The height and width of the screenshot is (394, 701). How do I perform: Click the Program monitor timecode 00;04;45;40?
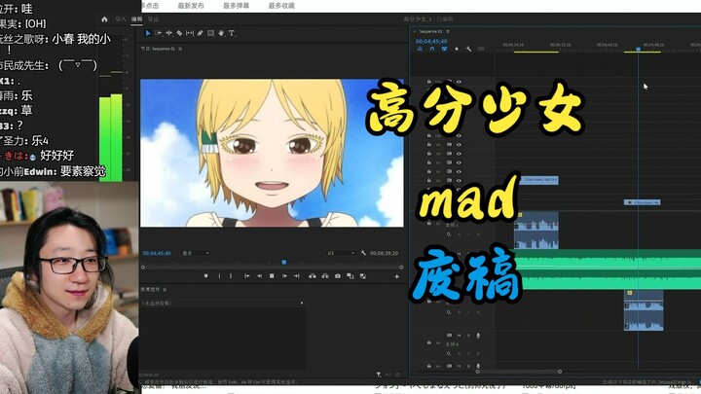tap(157, 253)
